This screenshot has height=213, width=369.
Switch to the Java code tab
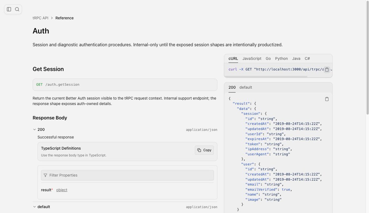pyautogui.click(x=296, y=58)
